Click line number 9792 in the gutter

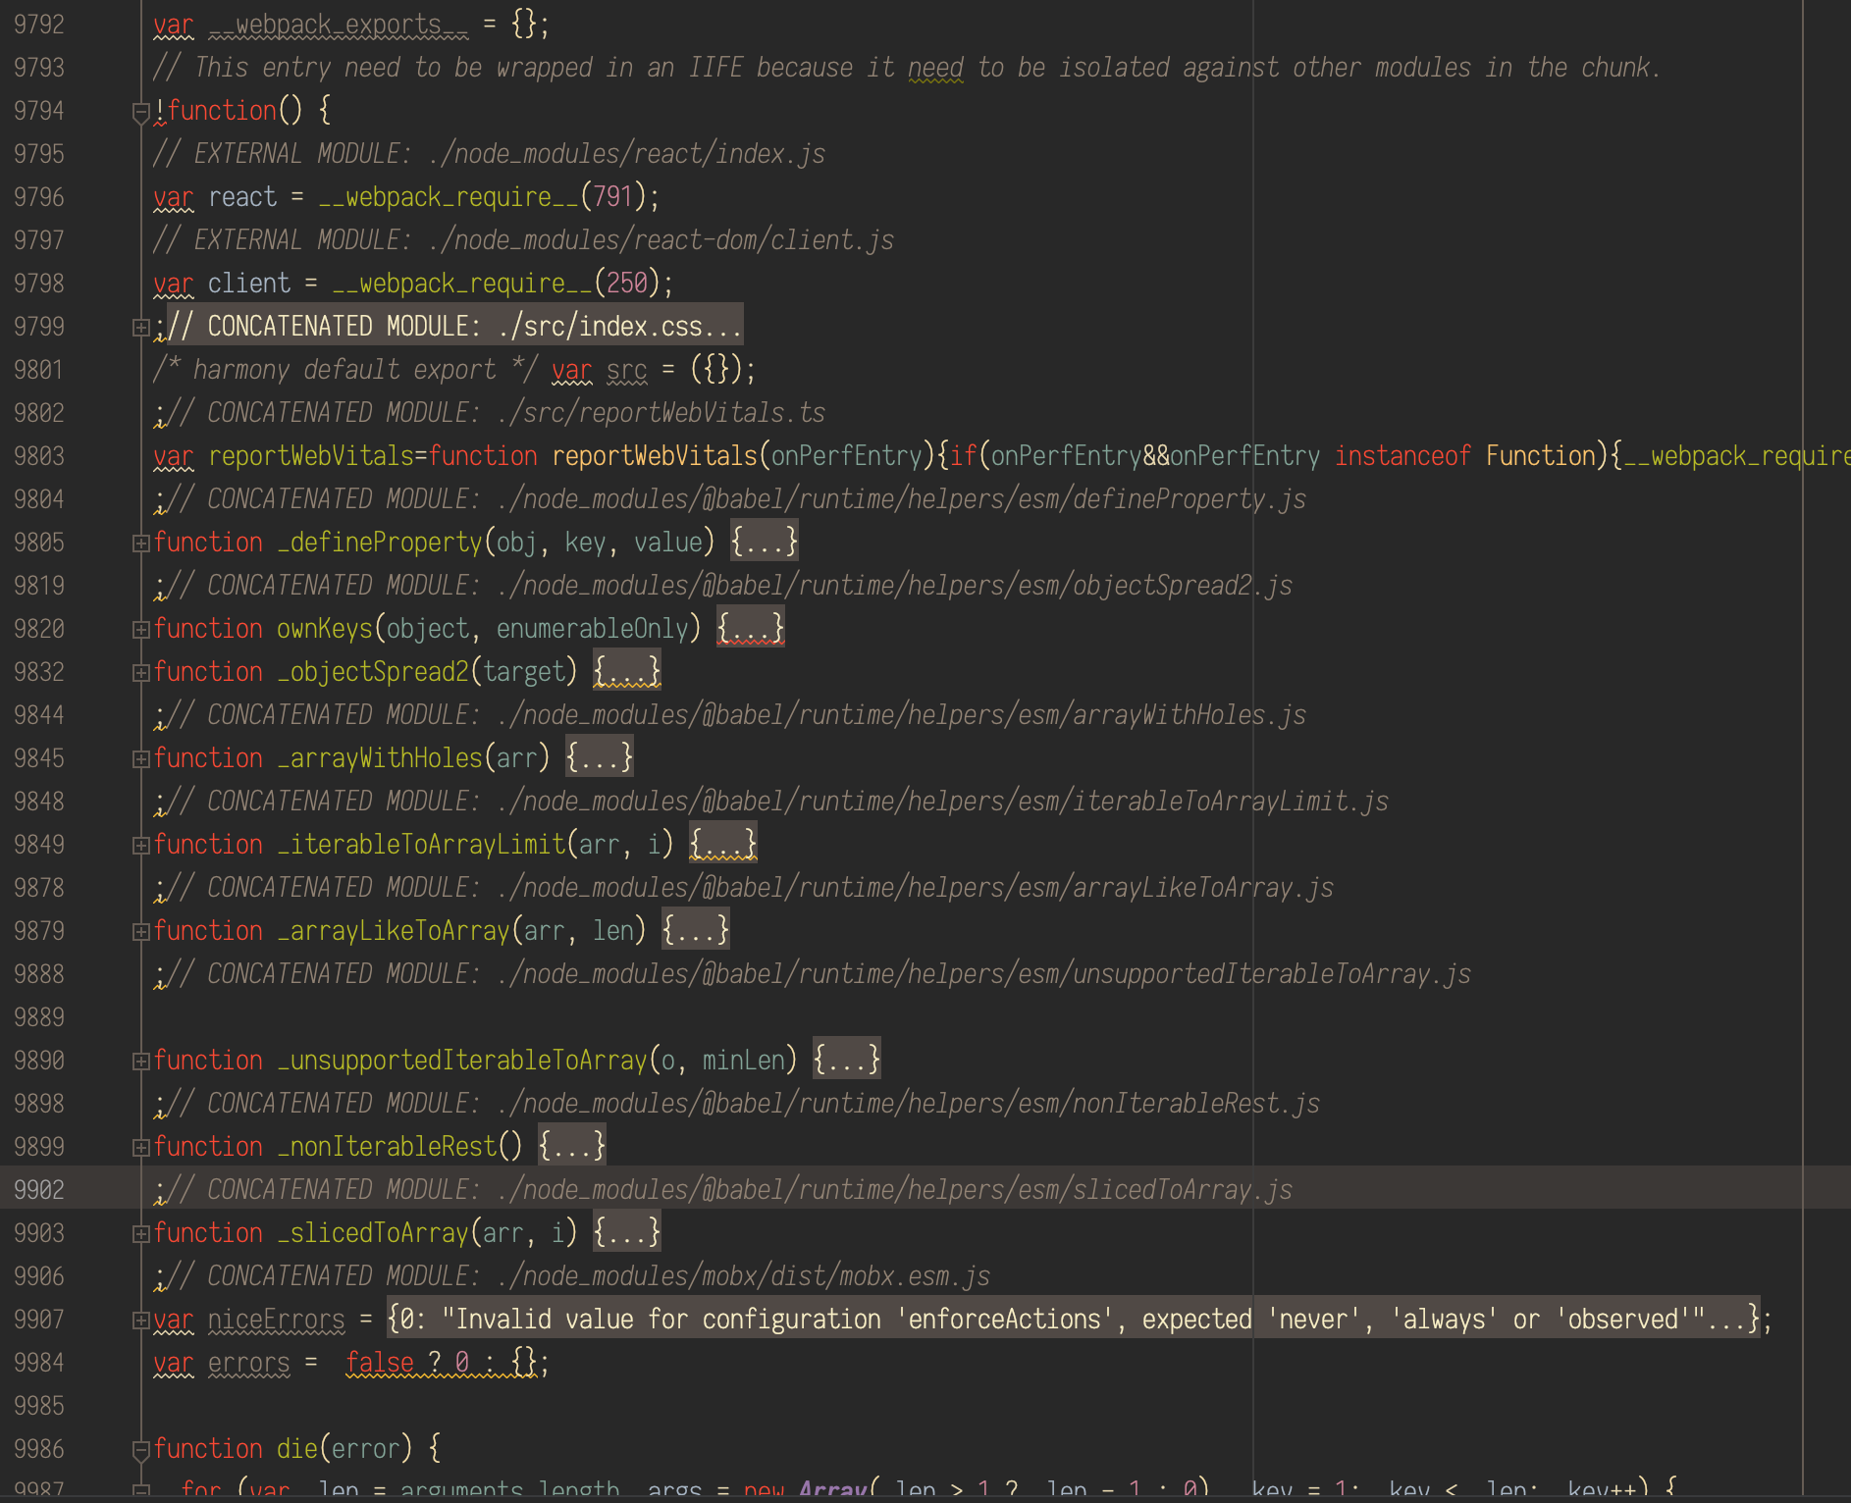[x=39, y=25]
